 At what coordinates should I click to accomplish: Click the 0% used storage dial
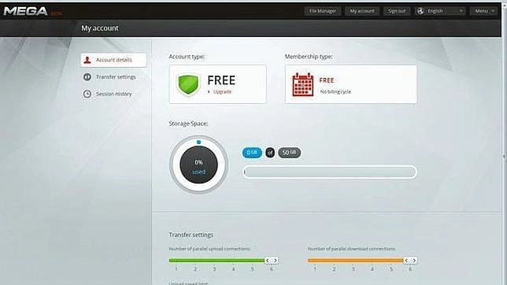click(x=198, y=165)
